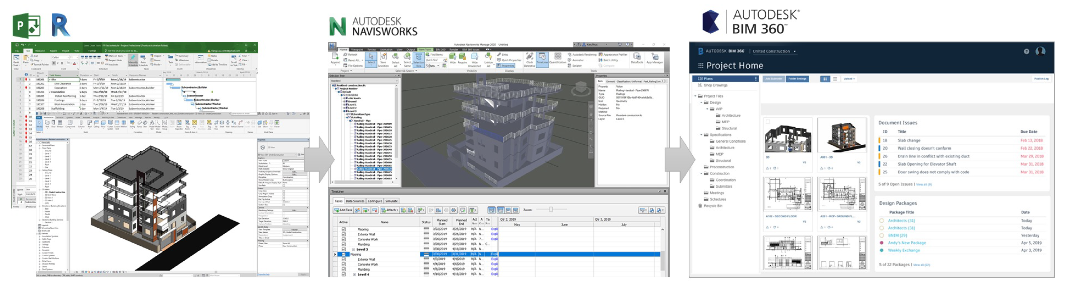The height and width of the screenshot is (292, 1065).
Task: Click the Publish Log button
Action: pyautogui.click(x=1041, y=79)
